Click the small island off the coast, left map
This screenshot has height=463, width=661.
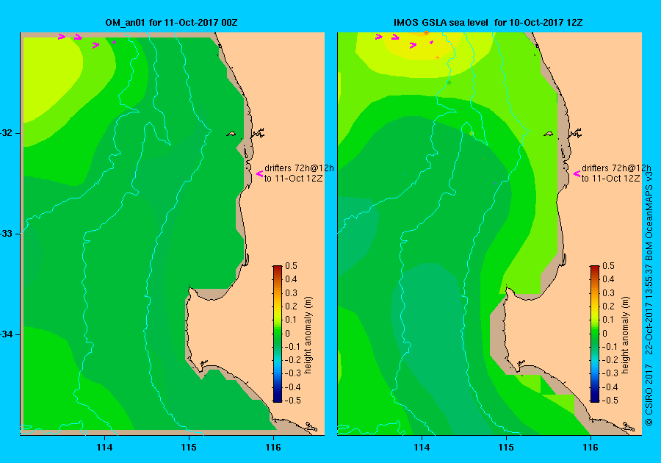(231, 134)
